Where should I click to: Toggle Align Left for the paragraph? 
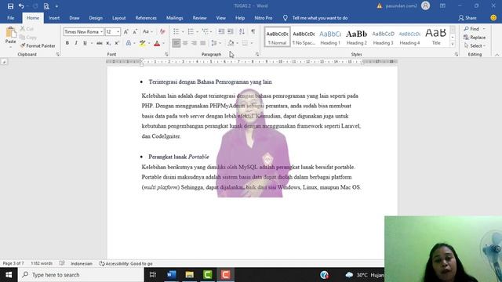(176, 43)
